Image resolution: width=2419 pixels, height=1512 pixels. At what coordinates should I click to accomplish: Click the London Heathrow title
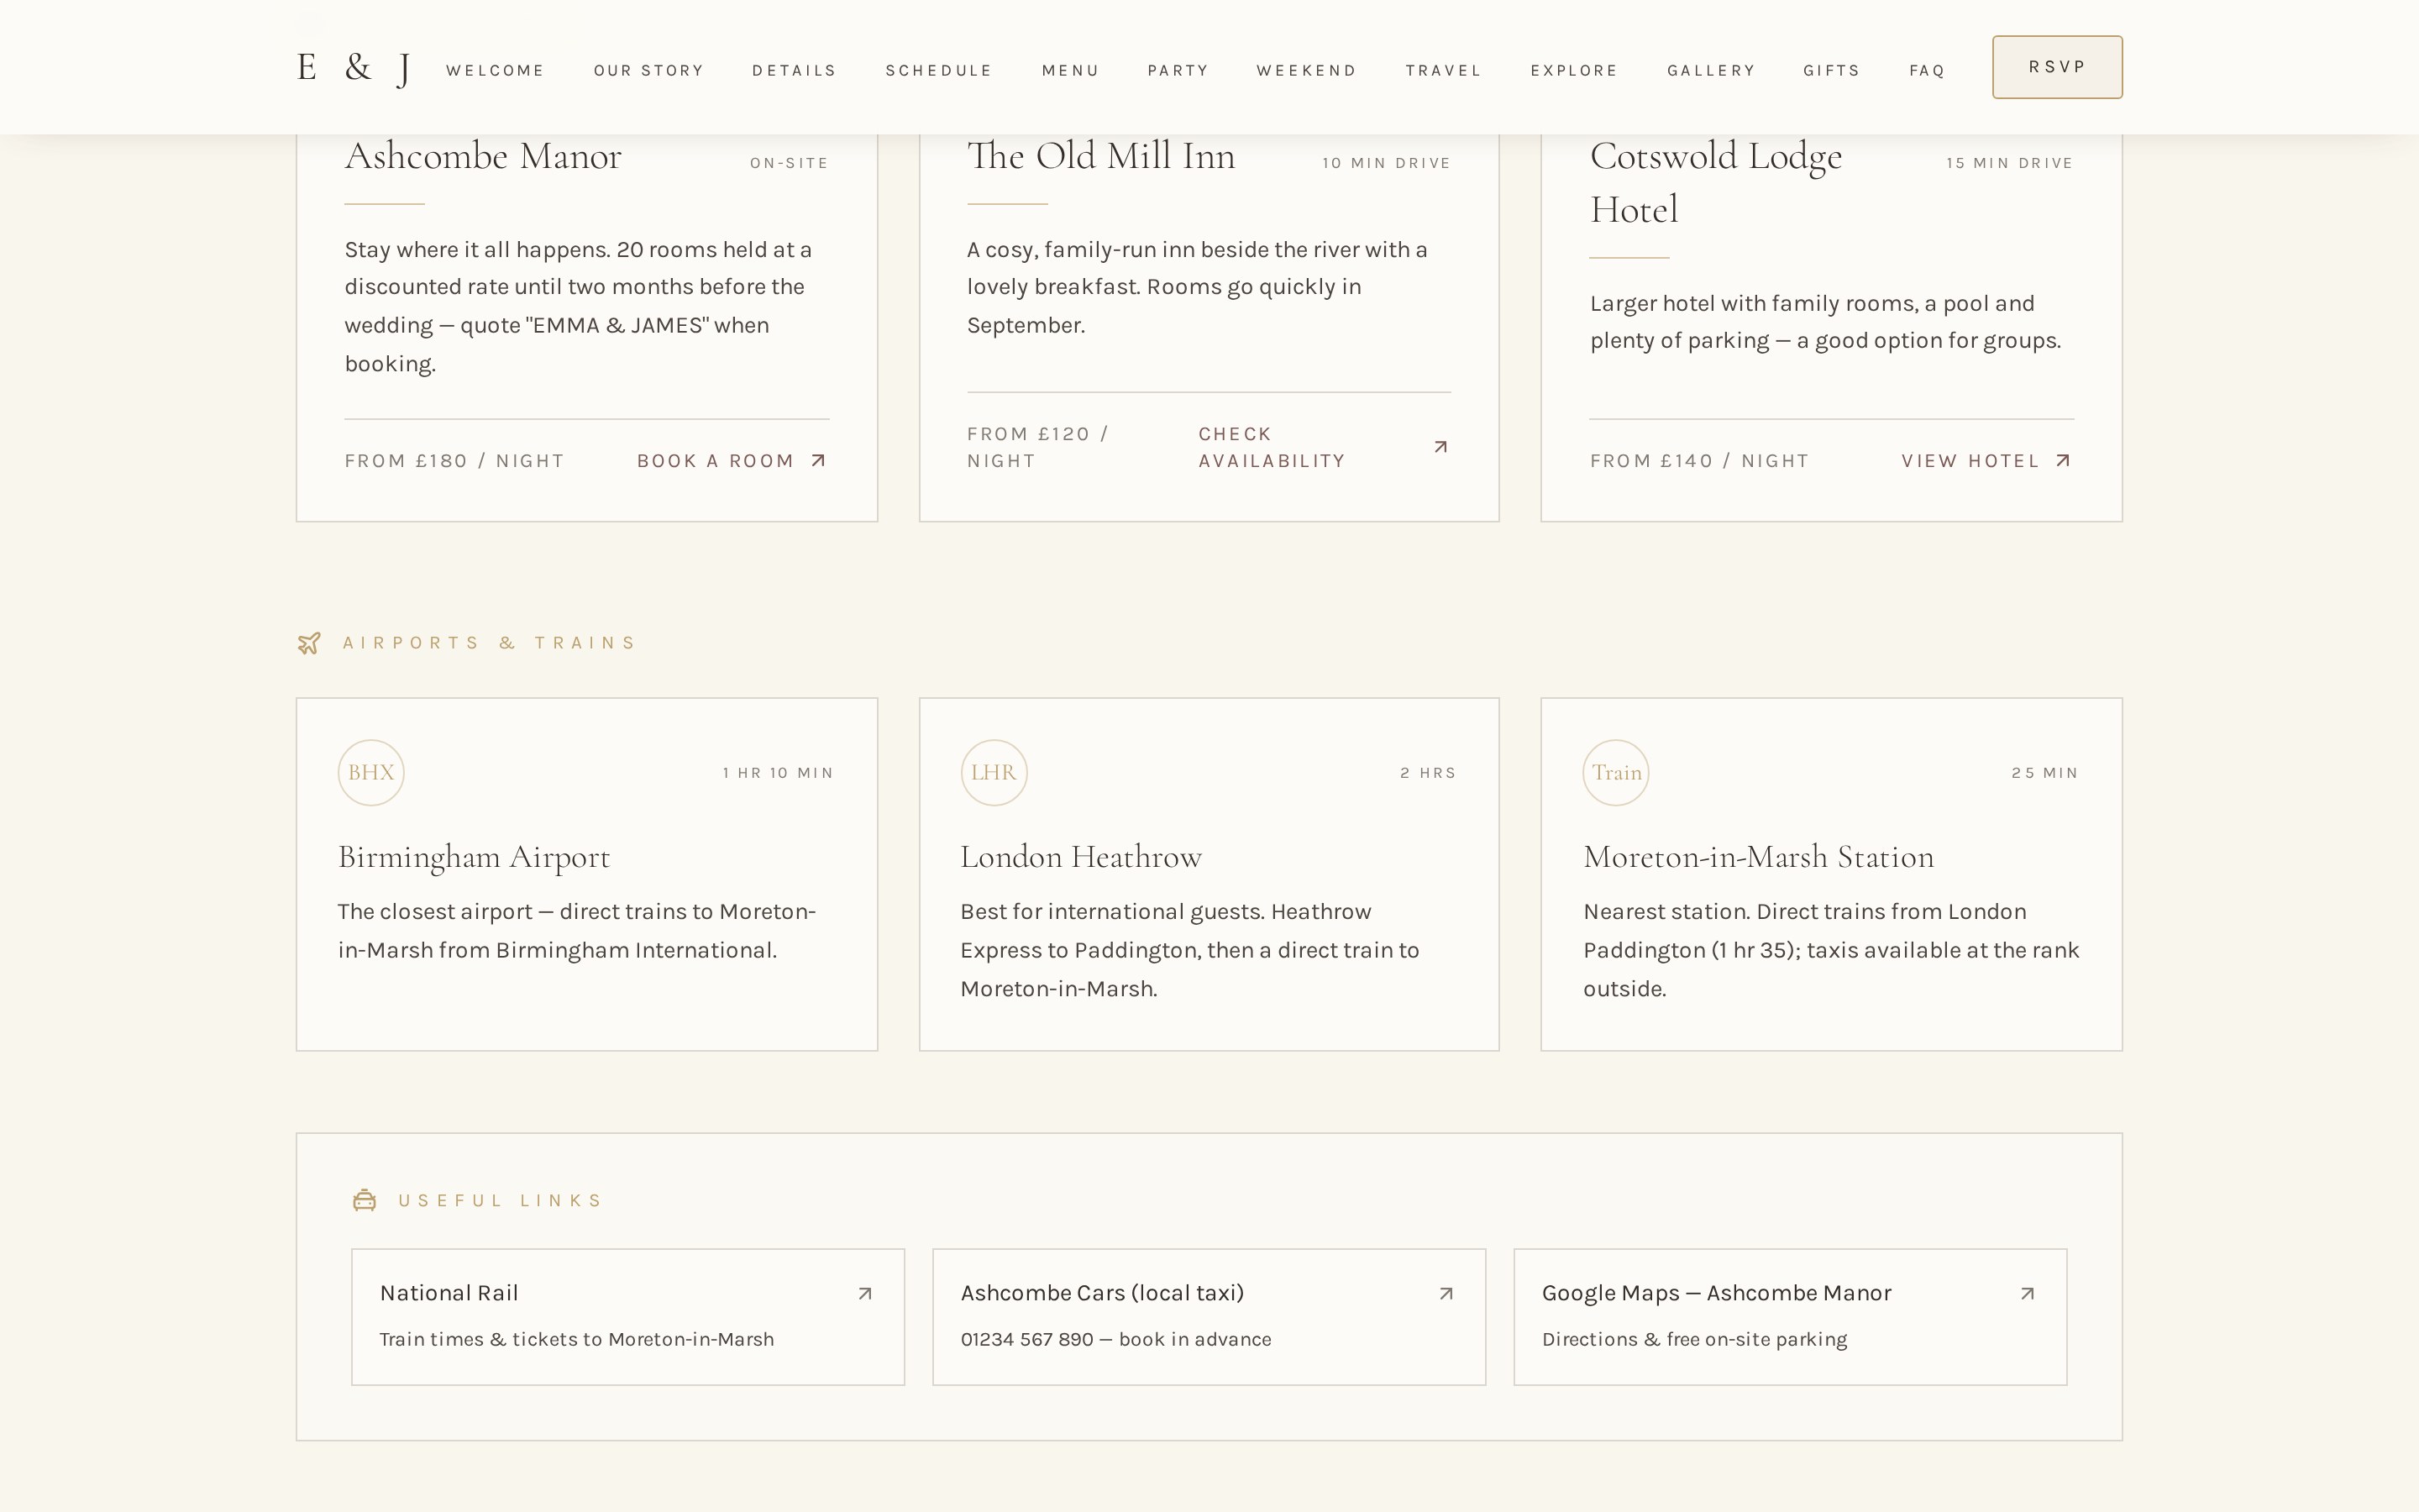tap(1080, 858)
